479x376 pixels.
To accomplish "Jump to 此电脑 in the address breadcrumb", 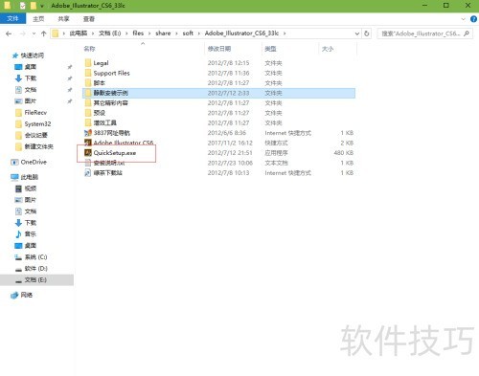I will [79, 33].
